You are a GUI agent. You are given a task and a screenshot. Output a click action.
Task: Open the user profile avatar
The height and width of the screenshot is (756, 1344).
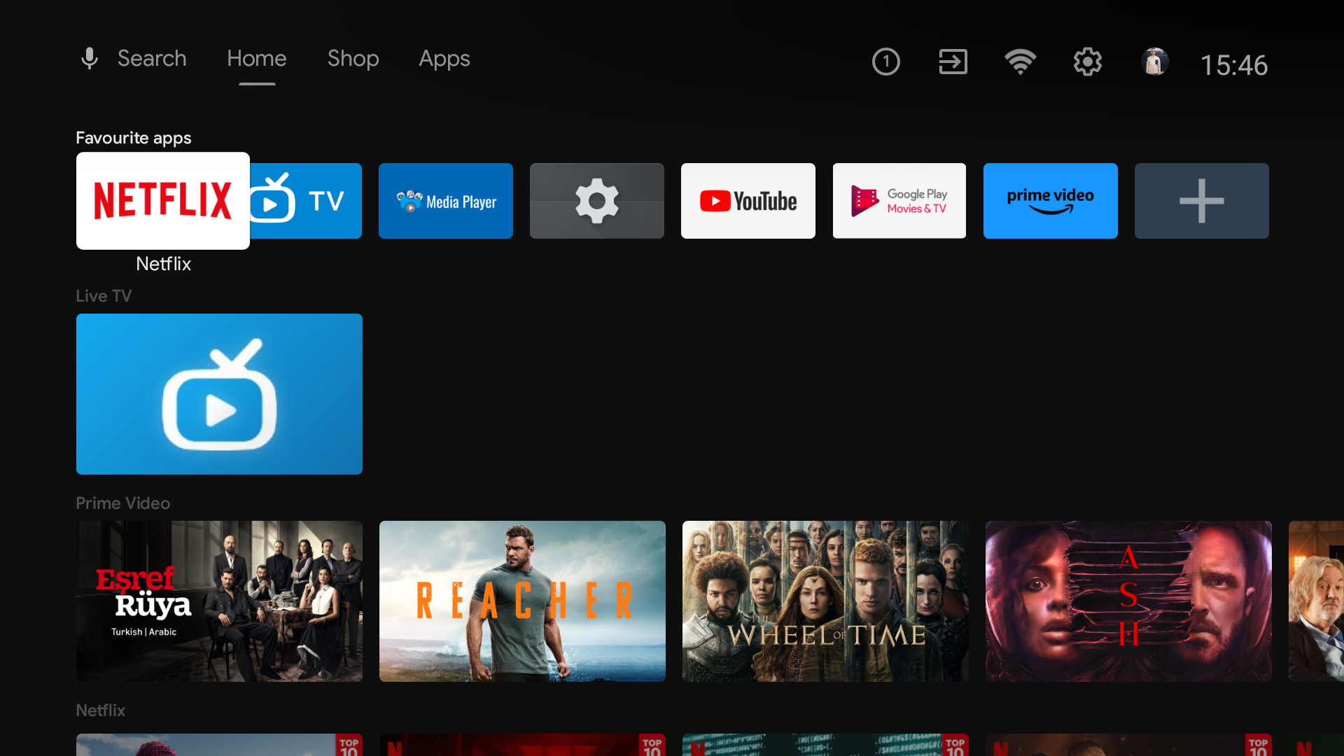(1154, 62)
